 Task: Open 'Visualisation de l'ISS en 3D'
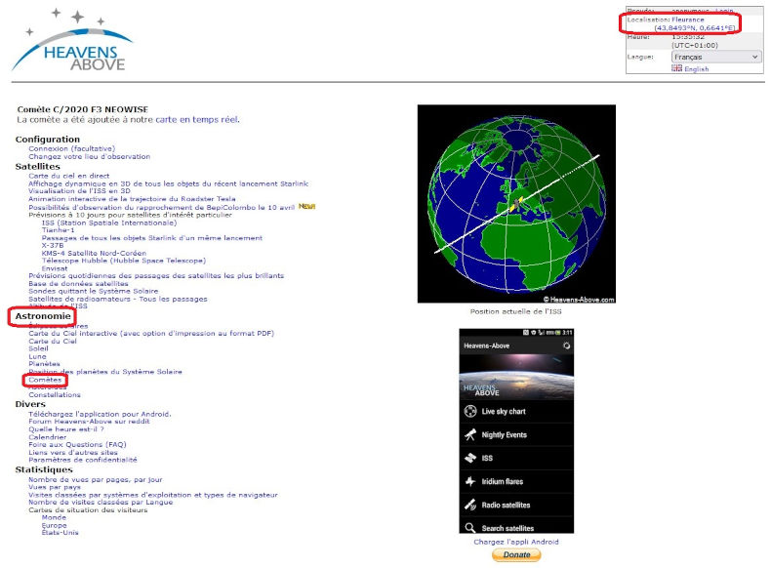click(x=79, y=191)
